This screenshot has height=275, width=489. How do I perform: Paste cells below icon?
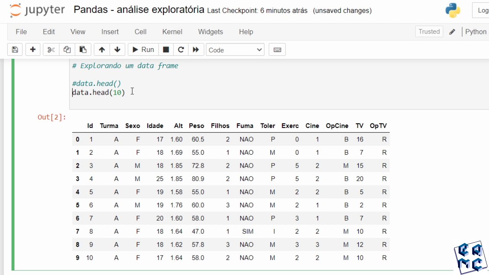83,50
